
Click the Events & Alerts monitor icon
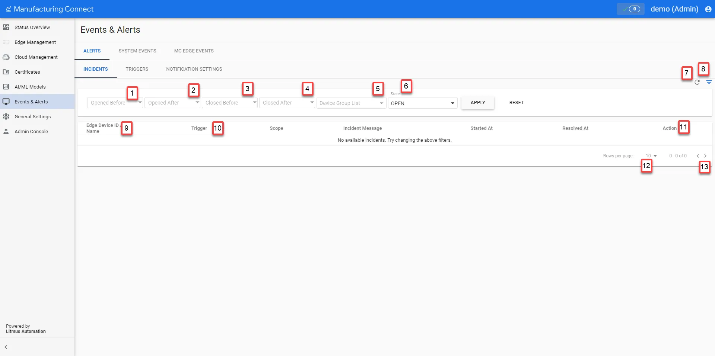pos(6,102)
